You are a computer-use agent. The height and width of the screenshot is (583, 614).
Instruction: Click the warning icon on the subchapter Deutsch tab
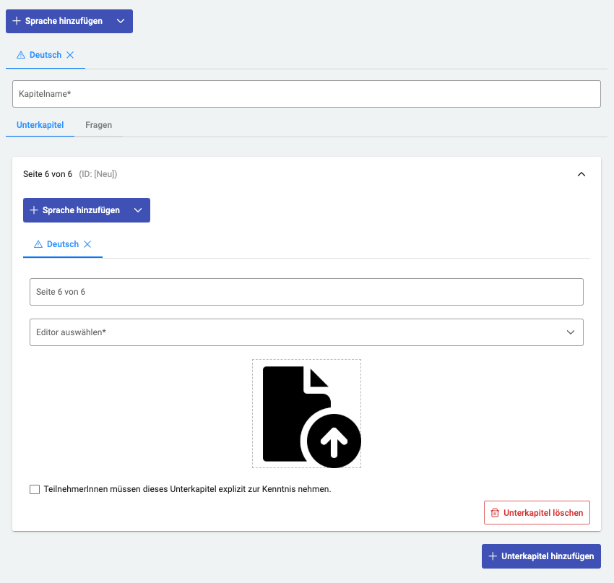point(38,244)
